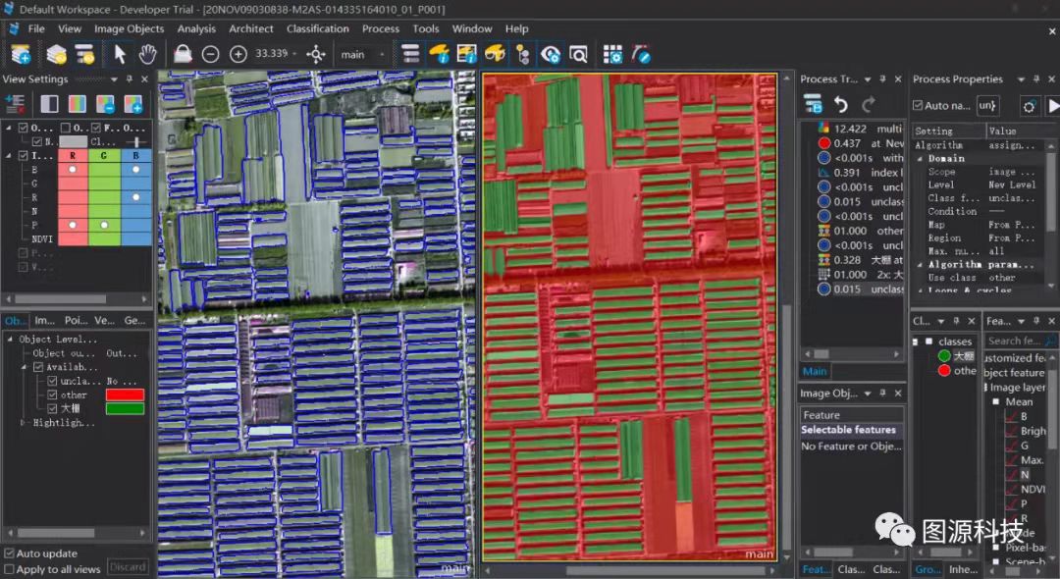The image size is (1060, 579).
Task: Uncheck the 'other' class visibility checkbox
Action: click(x=53, y=395)
